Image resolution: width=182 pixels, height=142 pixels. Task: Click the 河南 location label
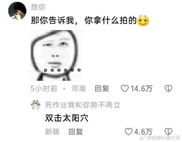coord(79,88)
